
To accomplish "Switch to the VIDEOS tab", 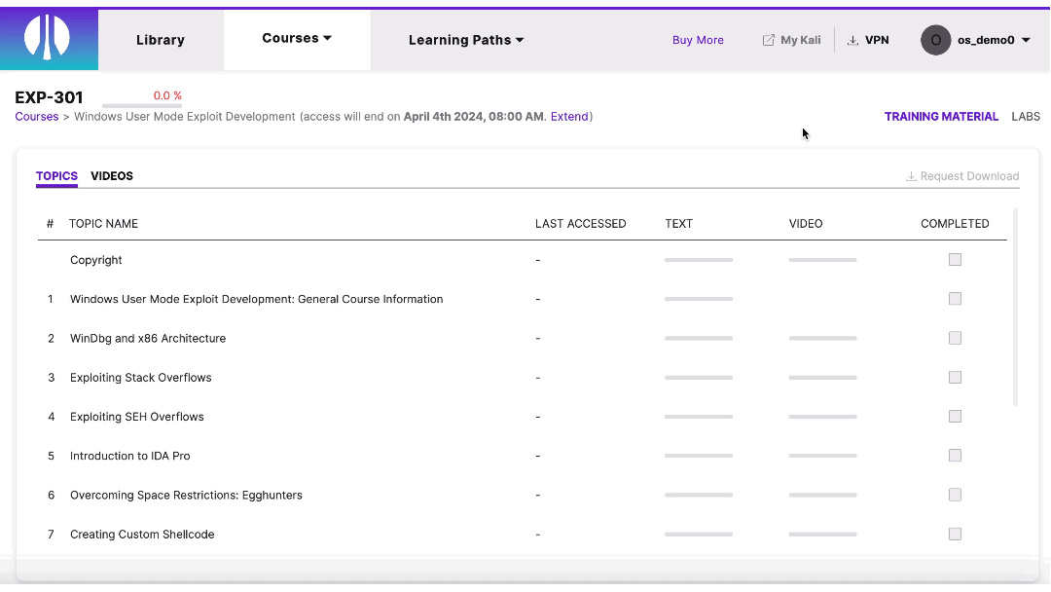I will [111, 176].
